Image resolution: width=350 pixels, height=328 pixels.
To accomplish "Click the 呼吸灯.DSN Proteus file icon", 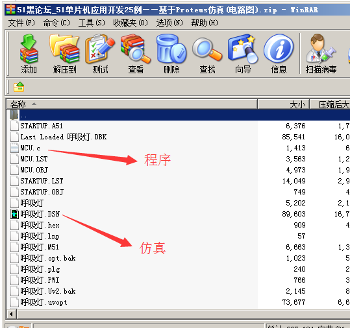I will (x=14, y=214).
